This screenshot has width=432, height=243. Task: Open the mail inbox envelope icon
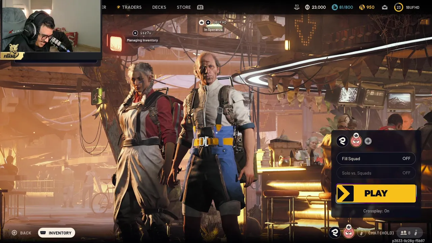pyautogui.click(x=385, y=7)
